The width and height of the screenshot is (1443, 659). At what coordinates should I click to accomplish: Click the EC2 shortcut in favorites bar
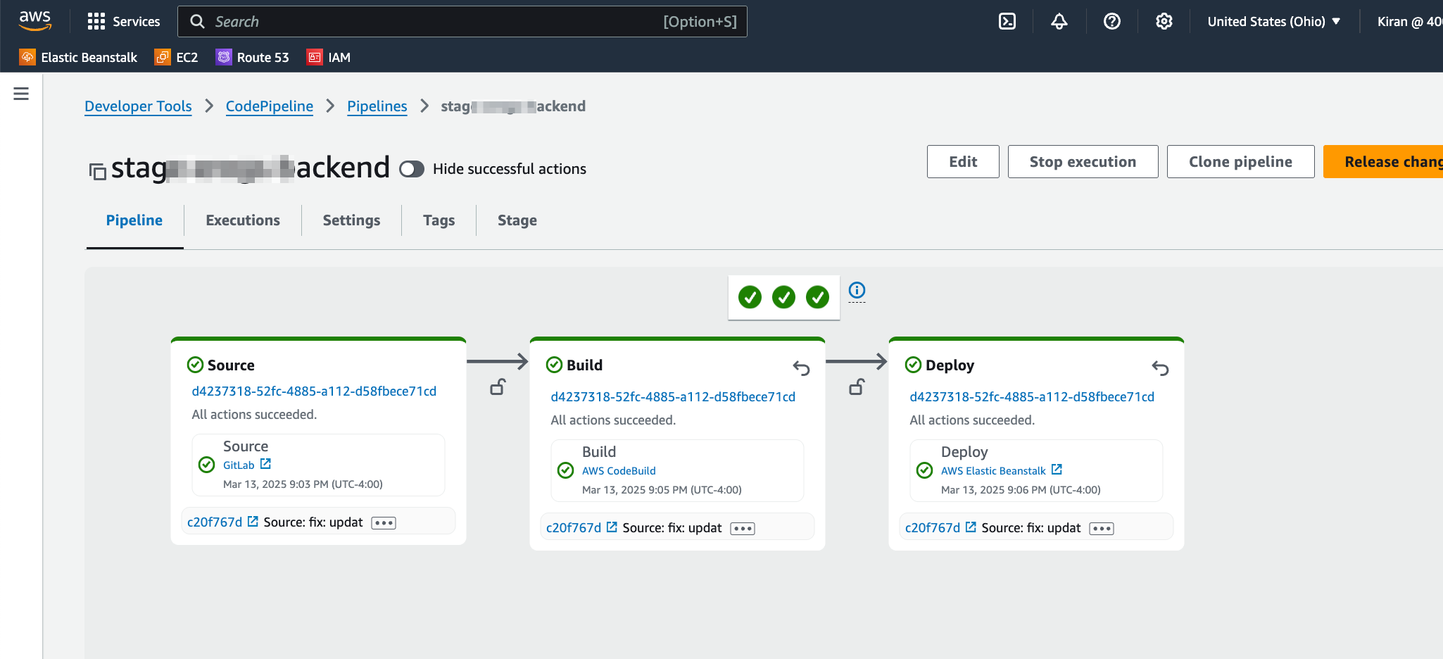[x=176, y=57]
